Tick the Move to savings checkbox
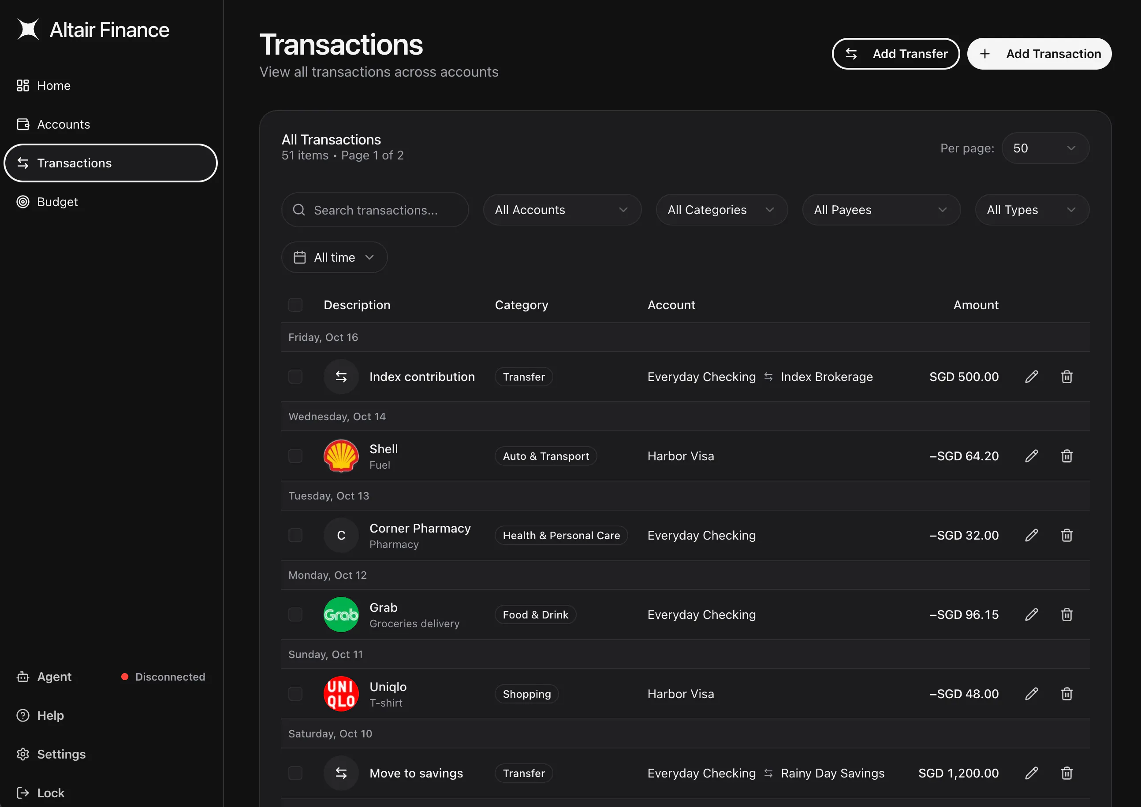Screen dimensions: 1141x807 point(295,773)
